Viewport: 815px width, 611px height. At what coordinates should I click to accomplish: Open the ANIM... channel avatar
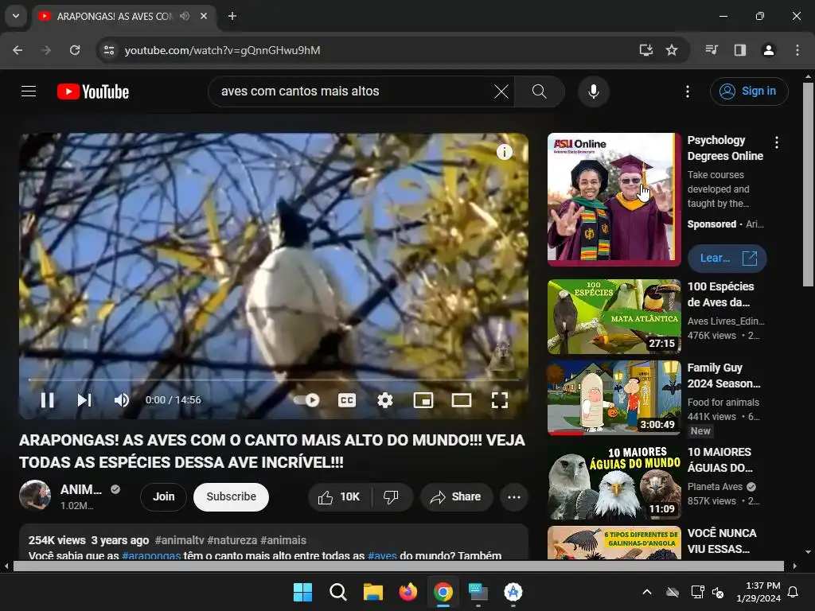point(35,495)
